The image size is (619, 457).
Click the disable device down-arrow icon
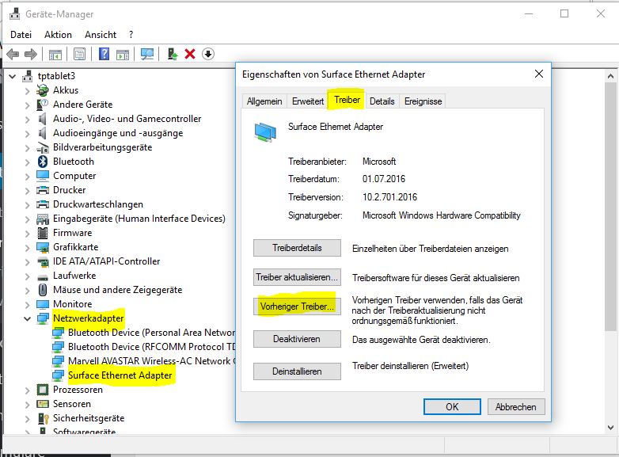point(208,54)
